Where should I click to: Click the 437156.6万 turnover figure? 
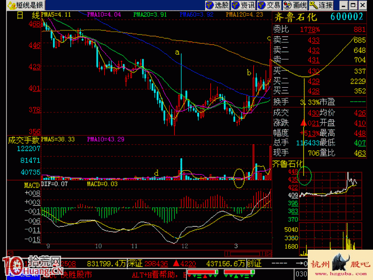click(x=226, y=264)
